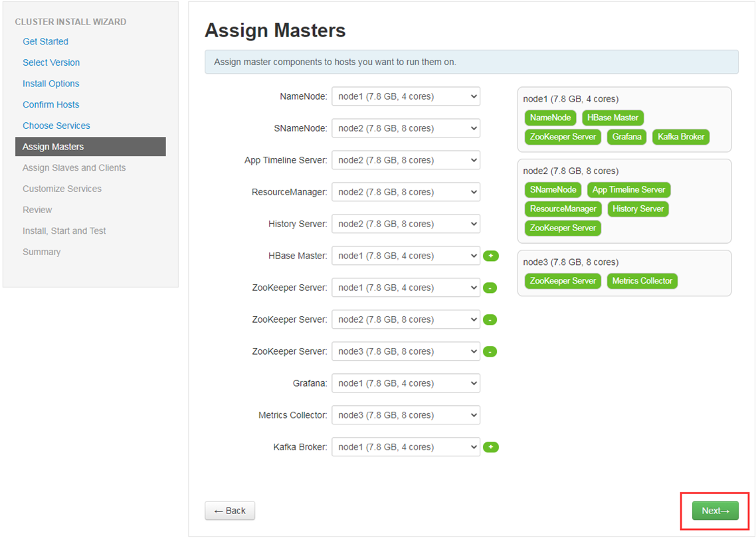This screenshot has width=756, height=538.
Task: Go to the Install Options step
Action: click(50, 84)
